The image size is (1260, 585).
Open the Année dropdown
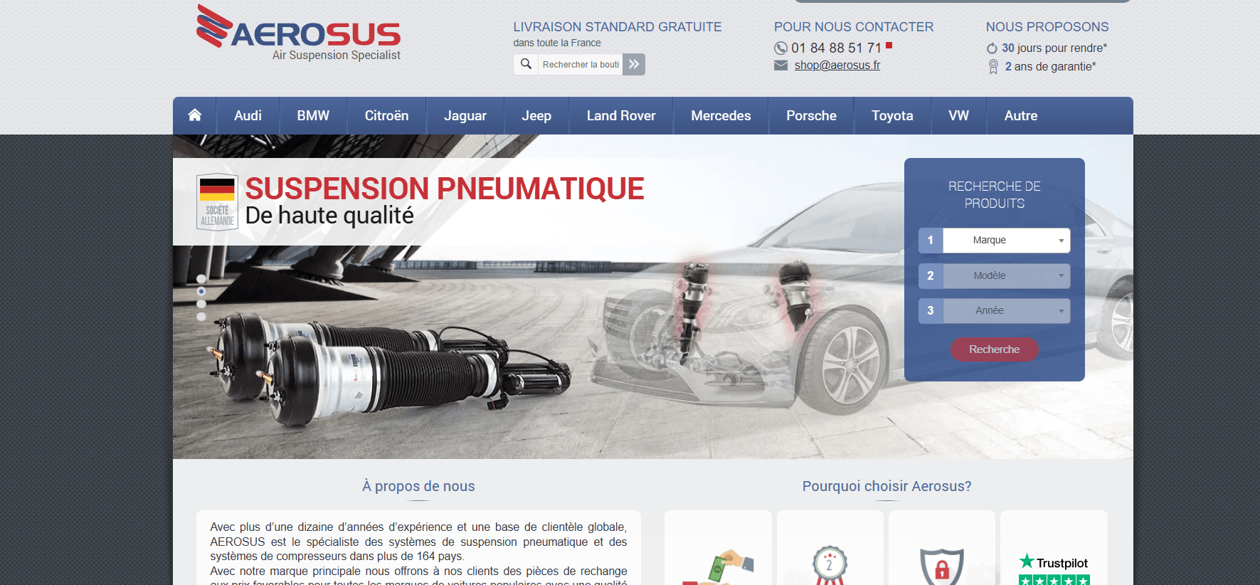(x=1007, y=311)
